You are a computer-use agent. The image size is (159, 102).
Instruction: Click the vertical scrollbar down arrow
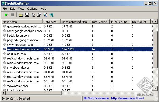155,89
